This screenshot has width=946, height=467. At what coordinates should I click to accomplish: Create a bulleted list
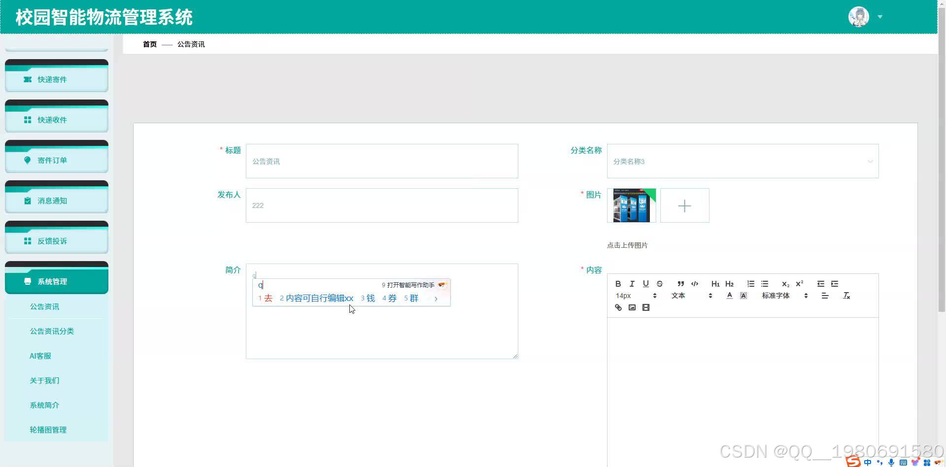coord(765,284)
